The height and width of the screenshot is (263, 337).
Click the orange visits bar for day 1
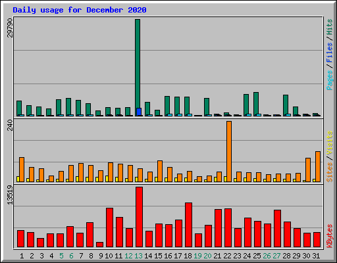22,170
